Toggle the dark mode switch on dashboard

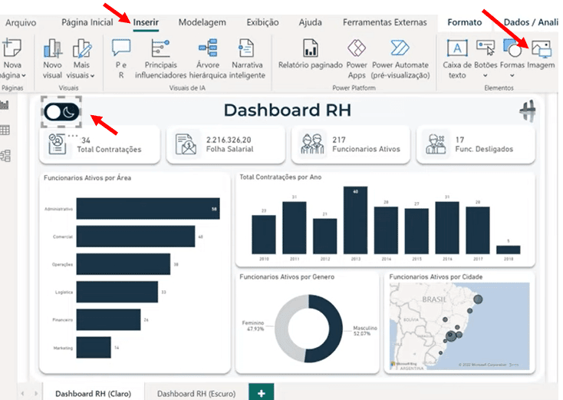tap(61, 112)
